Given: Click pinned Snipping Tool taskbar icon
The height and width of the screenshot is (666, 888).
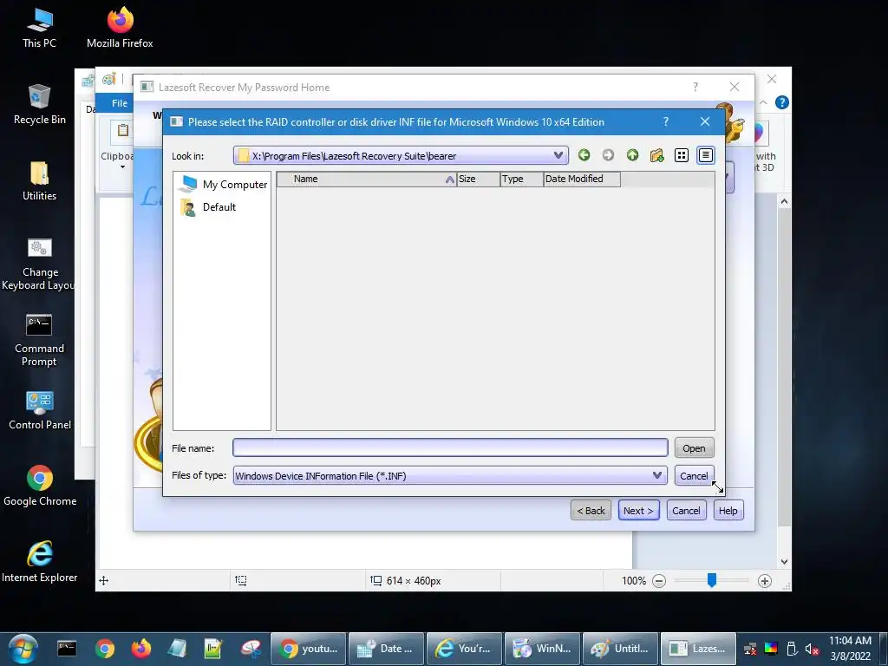Looking at the screenshot, I should click(250, 649).
